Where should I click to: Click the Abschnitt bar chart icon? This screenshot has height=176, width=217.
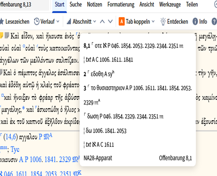point(69,22)
